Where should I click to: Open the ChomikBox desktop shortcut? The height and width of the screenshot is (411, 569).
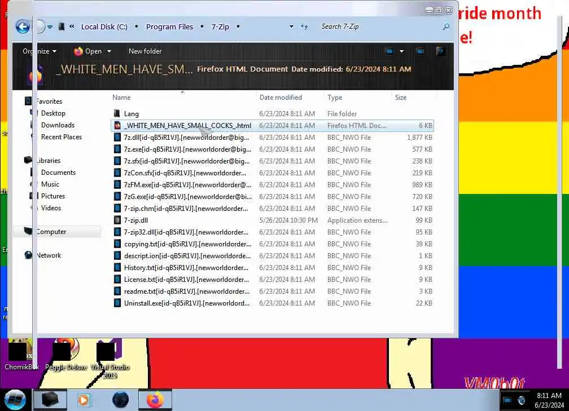[x=21, y=355]
